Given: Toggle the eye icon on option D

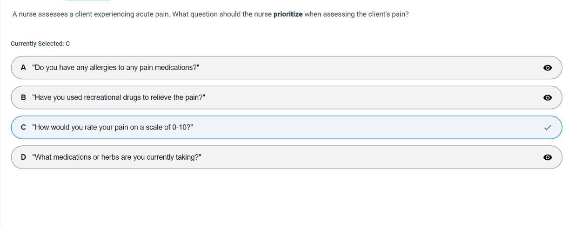Looking at the screenshot, I should pos(548,157).
